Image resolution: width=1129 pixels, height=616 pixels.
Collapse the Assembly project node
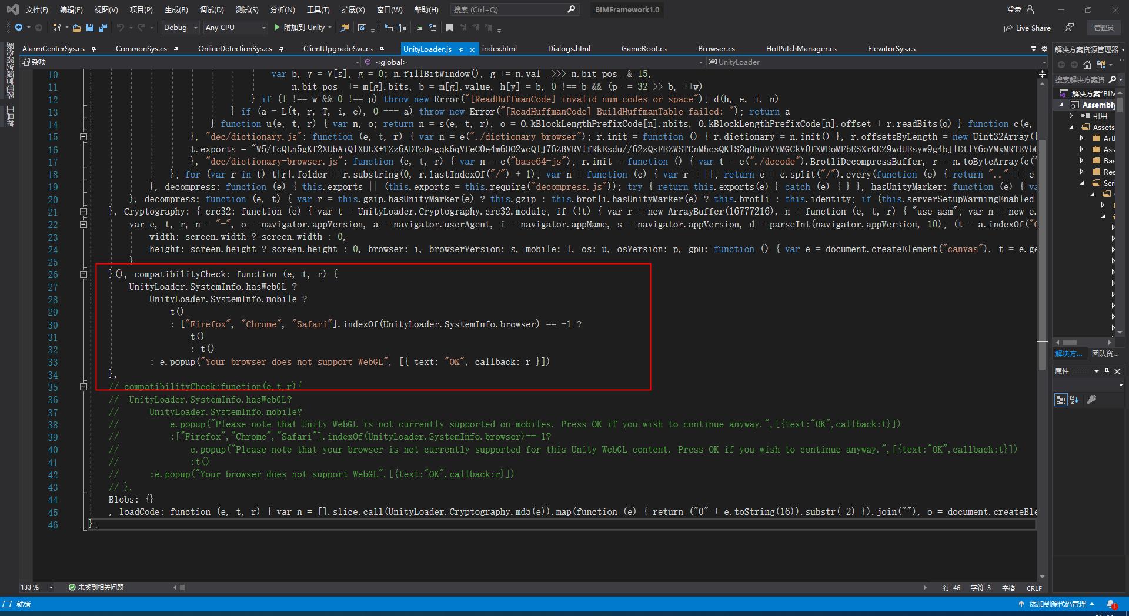1061,105
